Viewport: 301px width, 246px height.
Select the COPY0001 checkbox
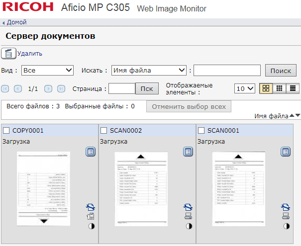[x=6, y=131]
